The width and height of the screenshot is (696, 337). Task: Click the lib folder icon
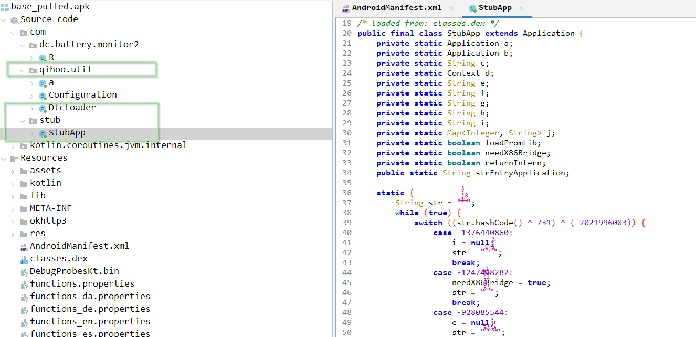[x=24, y=196]
